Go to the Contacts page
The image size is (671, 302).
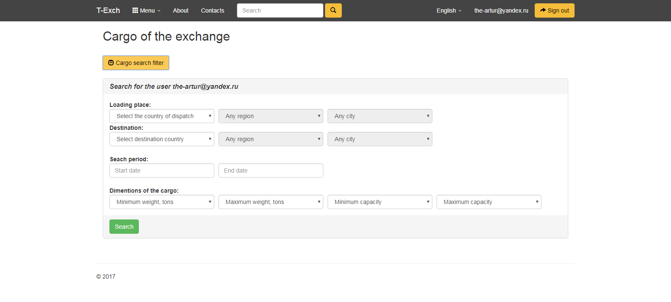(213, 10)
